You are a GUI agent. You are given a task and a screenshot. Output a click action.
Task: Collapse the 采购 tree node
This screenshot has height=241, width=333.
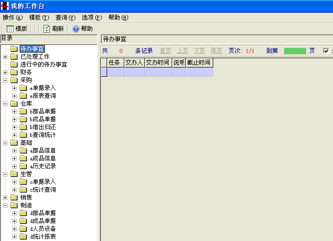(5, 80)
